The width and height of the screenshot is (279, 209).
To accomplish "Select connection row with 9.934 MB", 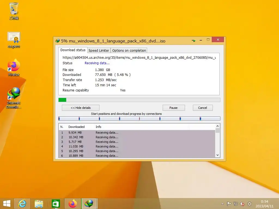I will (x=137, y=133).
